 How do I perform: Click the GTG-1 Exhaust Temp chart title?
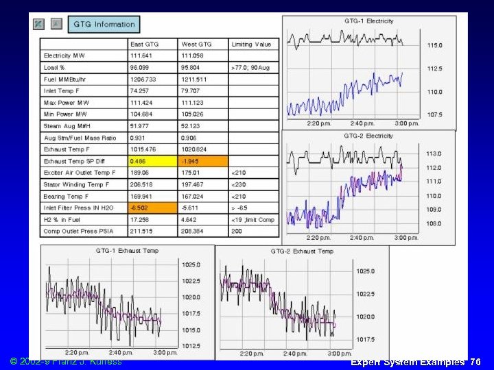(x=128, y=251)
